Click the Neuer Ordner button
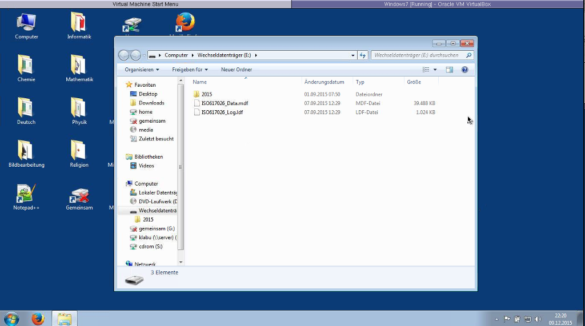 [x=236, y=70]
